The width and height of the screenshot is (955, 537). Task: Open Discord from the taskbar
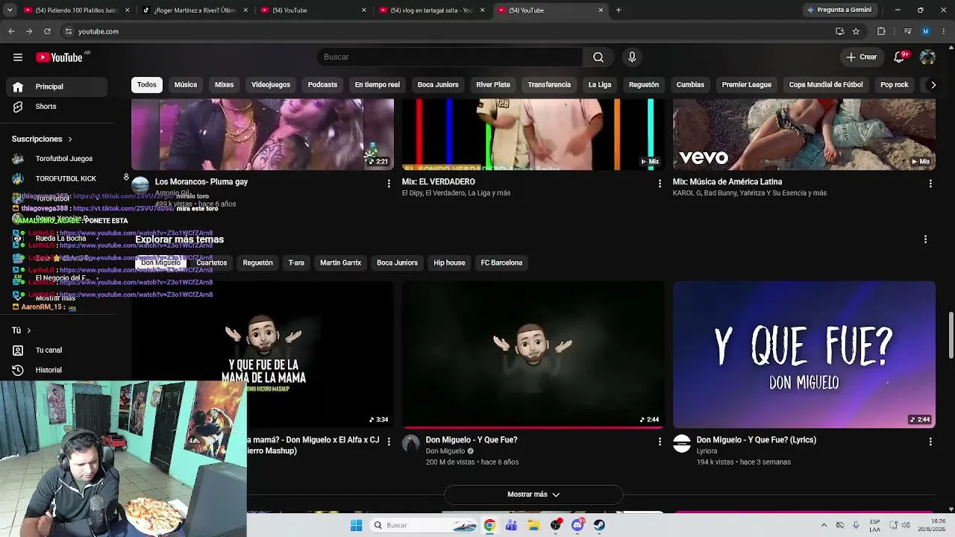577,525
